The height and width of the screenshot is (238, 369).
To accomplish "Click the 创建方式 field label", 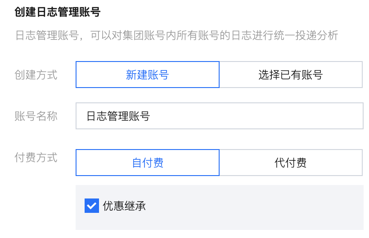I will click(36, 75).
